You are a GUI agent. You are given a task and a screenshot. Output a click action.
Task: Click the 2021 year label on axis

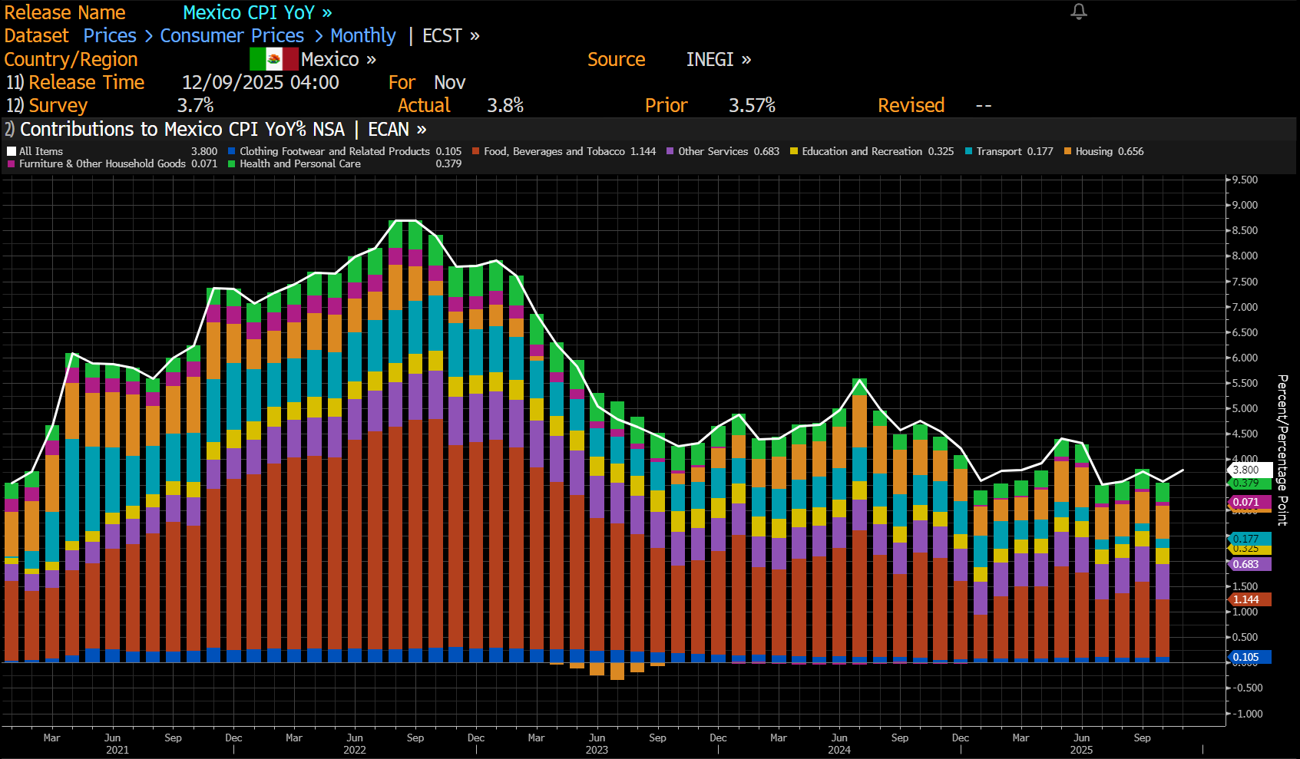117,750
